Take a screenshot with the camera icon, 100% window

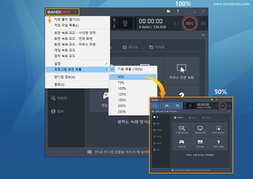point(203,23)
